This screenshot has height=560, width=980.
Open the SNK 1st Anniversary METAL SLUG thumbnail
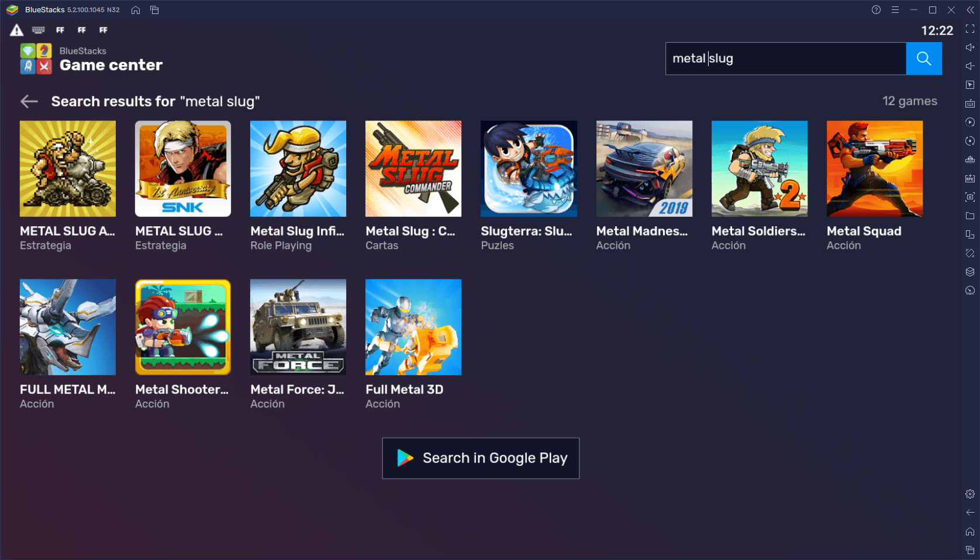coord(183,169)
